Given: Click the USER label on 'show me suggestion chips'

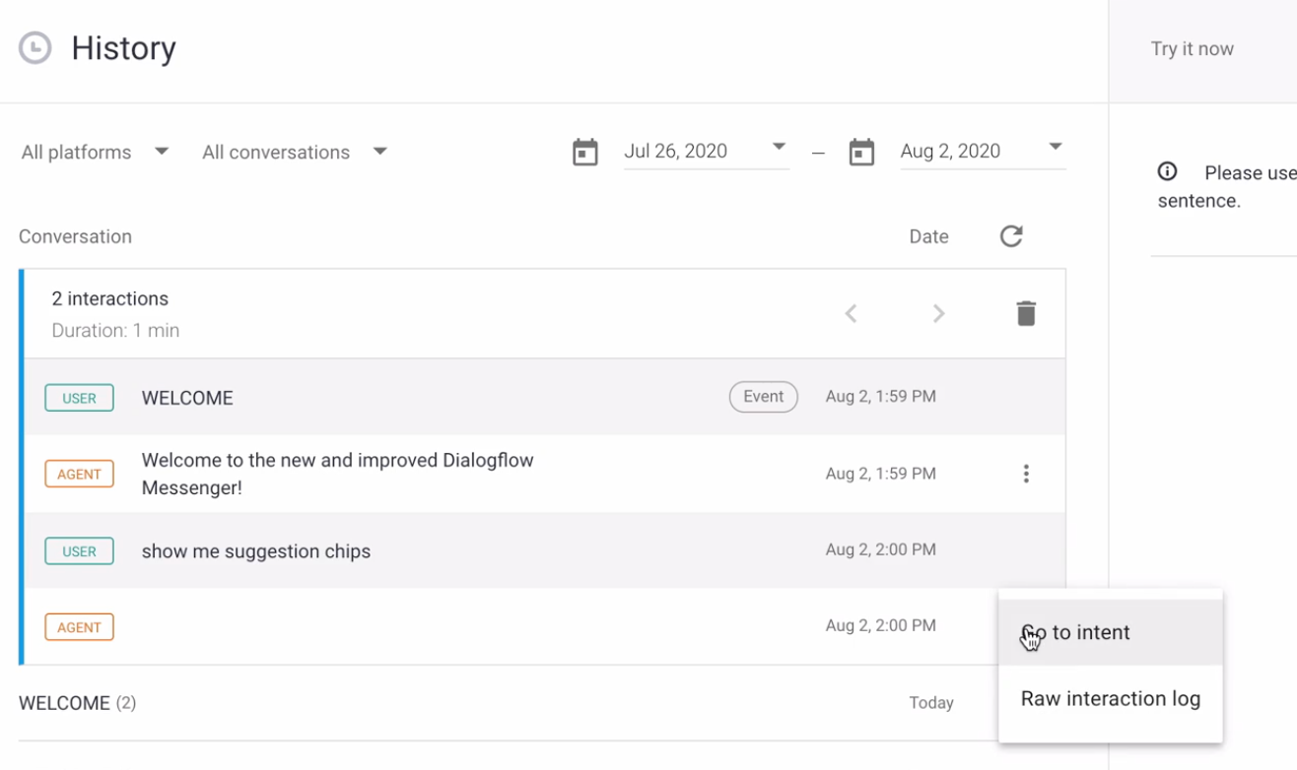Looking at the screenshot, I should [79, 550].
